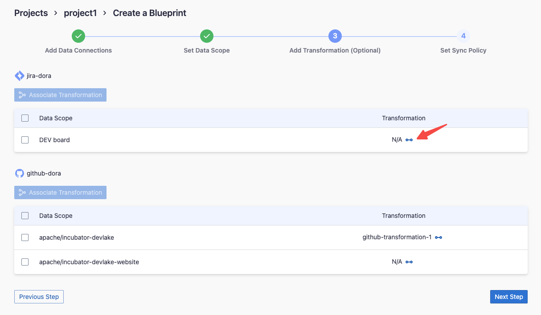541x315 pixels.
Task: Tick the apache/incubator-devlake-website checkbox
Action: click(25, 262)
